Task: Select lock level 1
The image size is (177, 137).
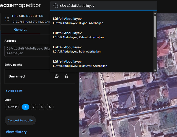Action: tap(25, 107)
